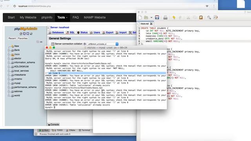Open the Export tab in phpMyAdmin
This screenshot has width=251, height=141.
(108, 33)
